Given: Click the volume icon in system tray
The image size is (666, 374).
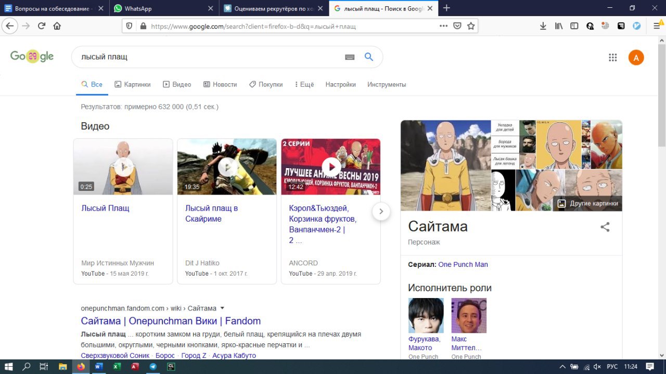Looking at the screenshot, I should 597,367.
